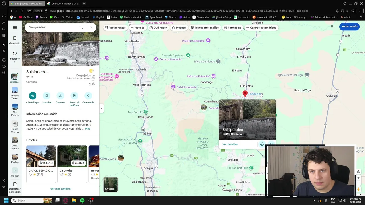Click PM del cuadrado marker
Image resolution: width=365 pixels, height=205 pixels.
(173, 87)
